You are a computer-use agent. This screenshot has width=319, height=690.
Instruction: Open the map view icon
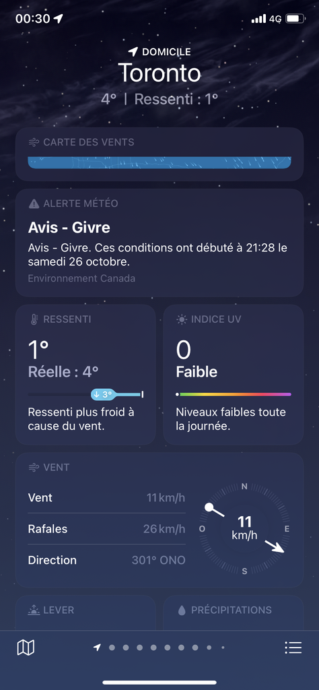click(26, 648)
